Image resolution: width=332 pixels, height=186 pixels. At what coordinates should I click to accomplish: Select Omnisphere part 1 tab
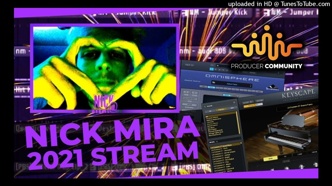click(212, 69)
